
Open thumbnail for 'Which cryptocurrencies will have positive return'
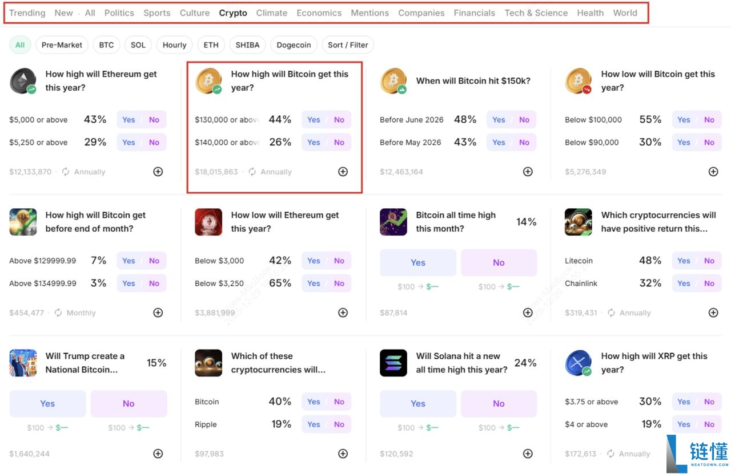[579, 222]
